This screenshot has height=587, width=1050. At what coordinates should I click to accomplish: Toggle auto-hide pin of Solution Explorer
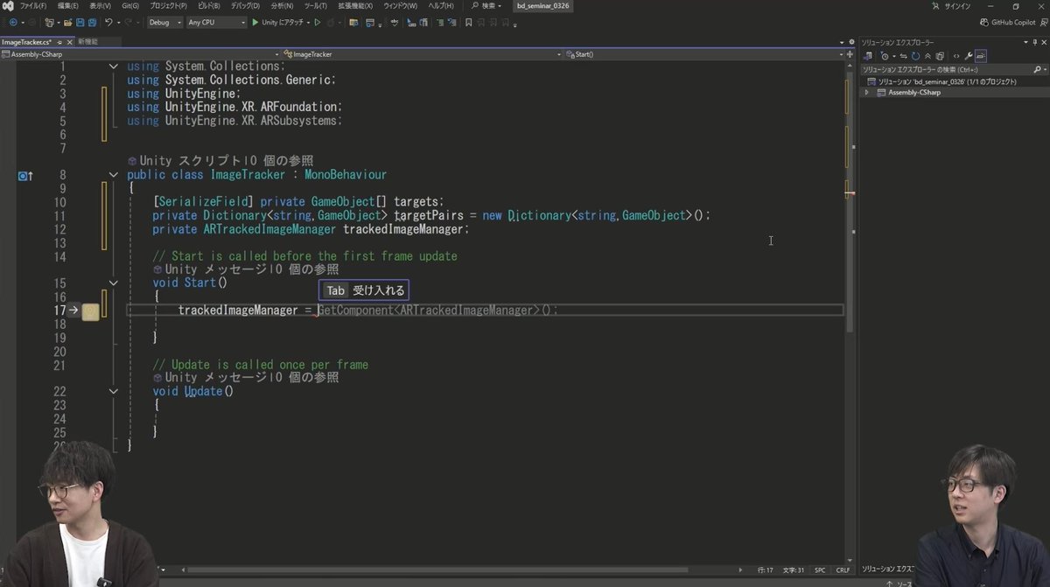1035,42
